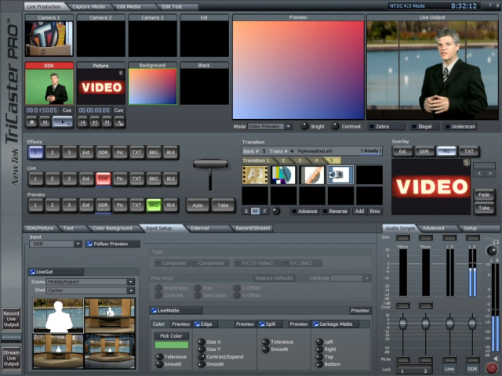Click the Record Live Output icon
This screenshot has width=502, height=376.
[11, 318]
